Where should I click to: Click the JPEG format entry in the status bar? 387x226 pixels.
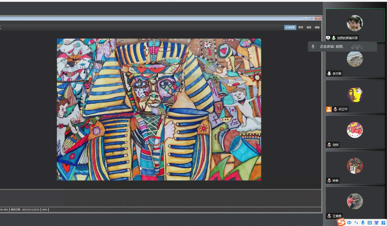click(6, 210)
